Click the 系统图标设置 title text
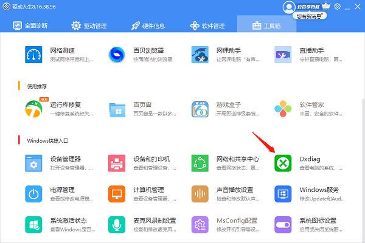Viewport: 365px width, 243px height. [318, 221]
